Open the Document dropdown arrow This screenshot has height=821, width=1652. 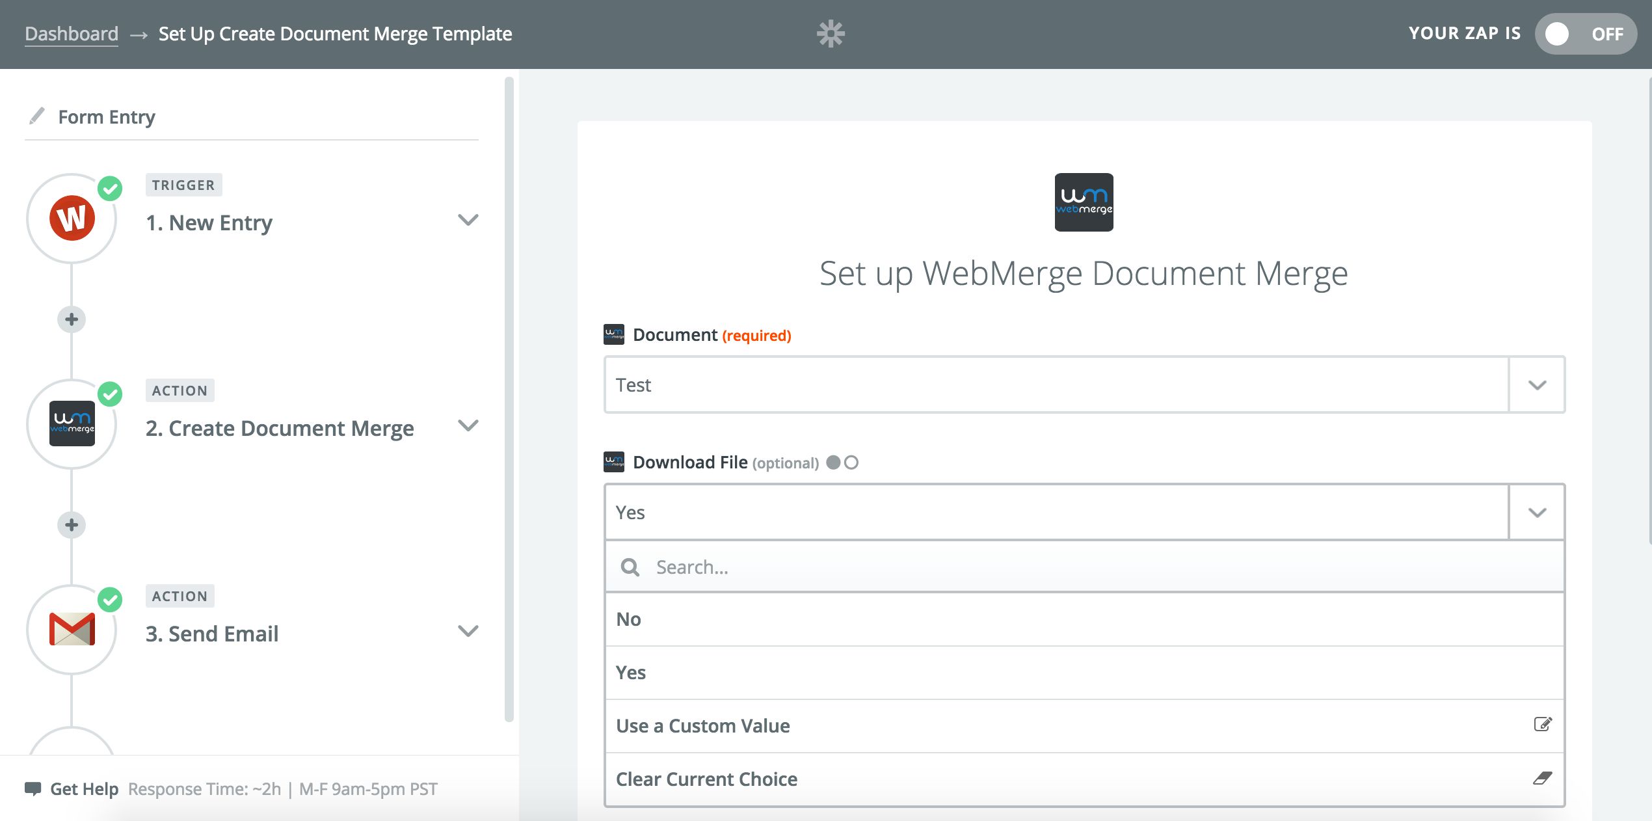(1537, 384)
